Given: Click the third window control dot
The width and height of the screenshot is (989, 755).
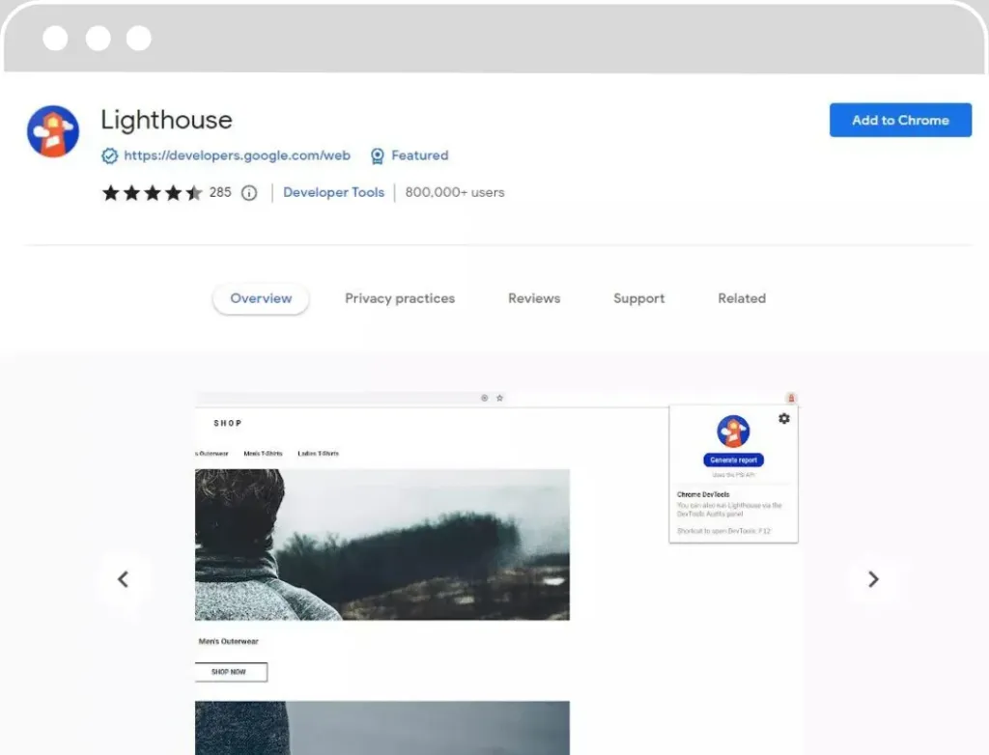Looking at the screenshot, I should [139, 38].
